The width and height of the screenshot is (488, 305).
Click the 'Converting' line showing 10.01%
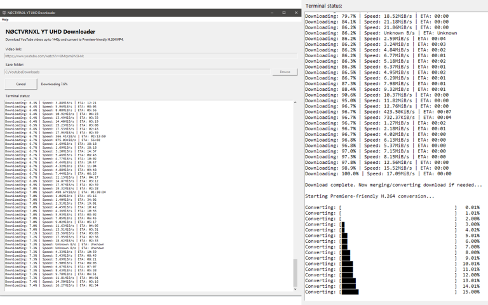pyautogui.click(x=393, y=264)
